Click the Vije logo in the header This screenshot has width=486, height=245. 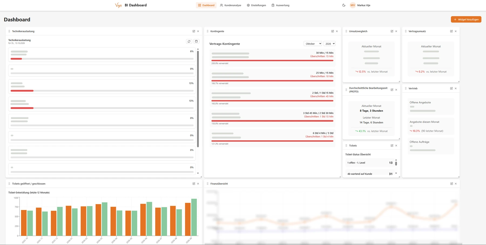[x=118, y=5]
